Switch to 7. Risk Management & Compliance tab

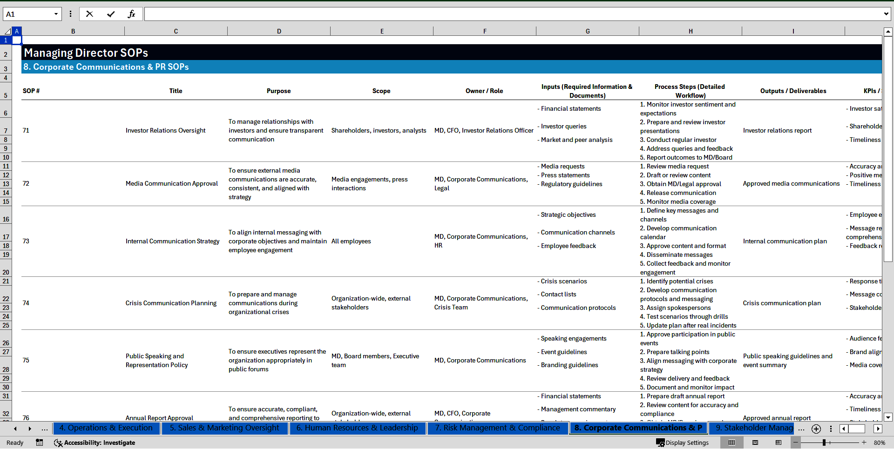click(x=497, y=428)
